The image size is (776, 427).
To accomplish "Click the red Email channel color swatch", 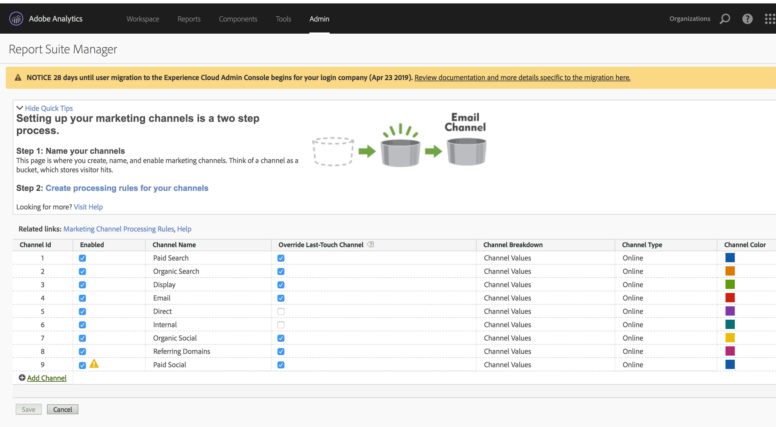I will [730, 298].
